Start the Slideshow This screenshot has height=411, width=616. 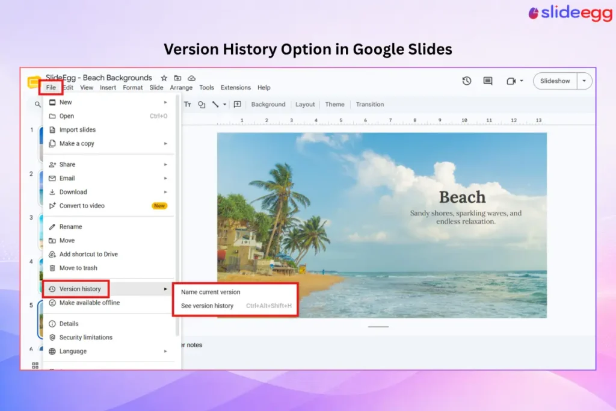(555, 81)
